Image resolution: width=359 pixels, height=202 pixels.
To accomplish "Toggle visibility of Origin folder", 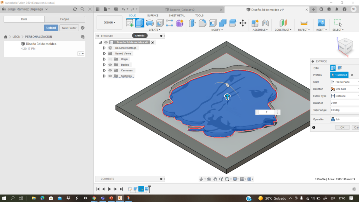I will click(x=110, y=59).
